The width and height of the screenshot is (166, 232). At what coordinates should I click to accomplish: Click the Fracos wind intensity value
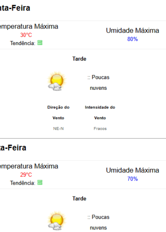point(100,128)
